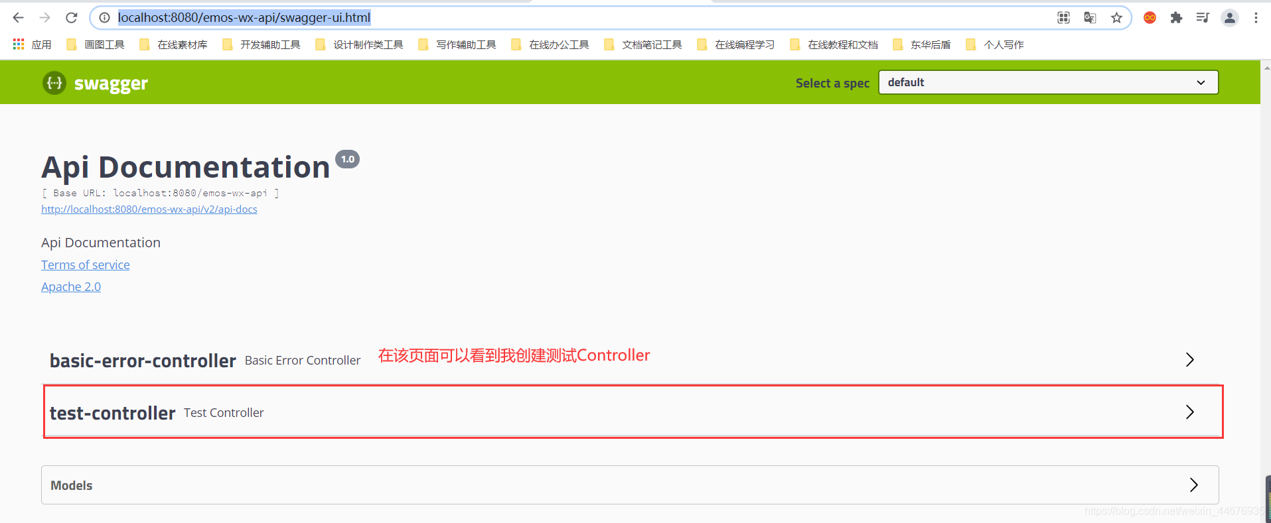The image size is (1271, 523).
Task: Go forward in browser history
Action: pos(44,18)
